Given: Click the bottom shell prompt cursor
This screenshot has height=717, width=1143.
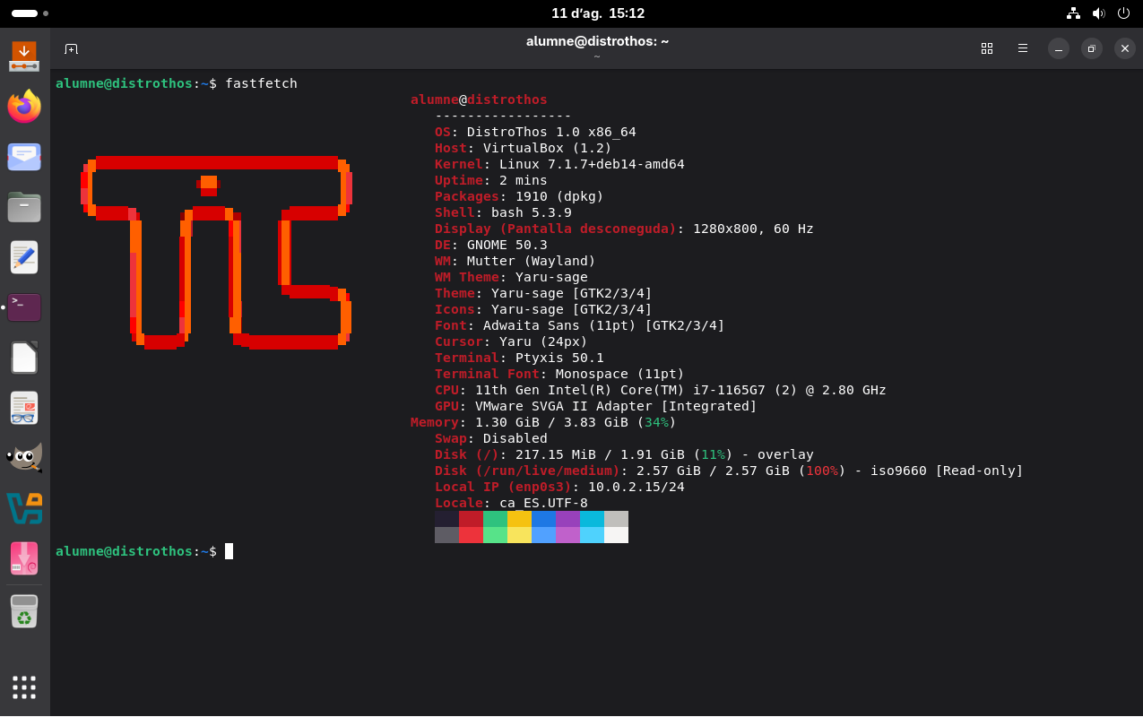Looking at the screenshot, I should pos(229,551).
